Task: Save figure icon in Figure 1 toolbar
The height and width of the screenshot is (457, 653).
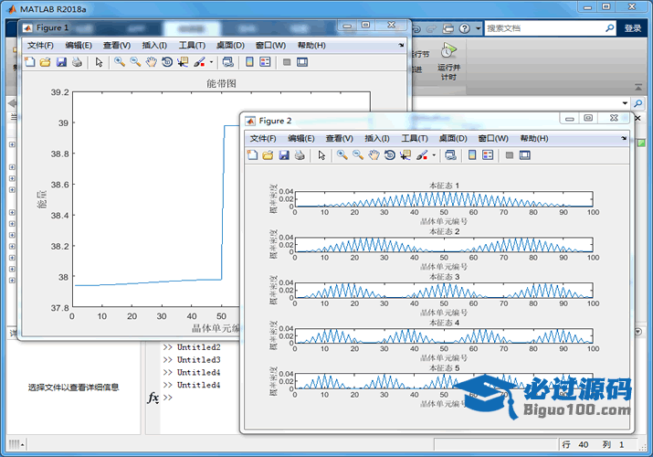Action: [x=61, y=62]
